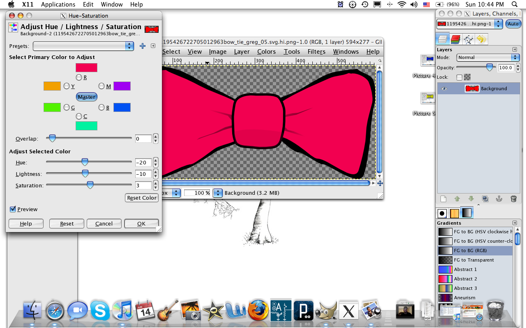526x328 pixels.
Task: Open the Windows menu in GIMP
Action: click(346, 52)
